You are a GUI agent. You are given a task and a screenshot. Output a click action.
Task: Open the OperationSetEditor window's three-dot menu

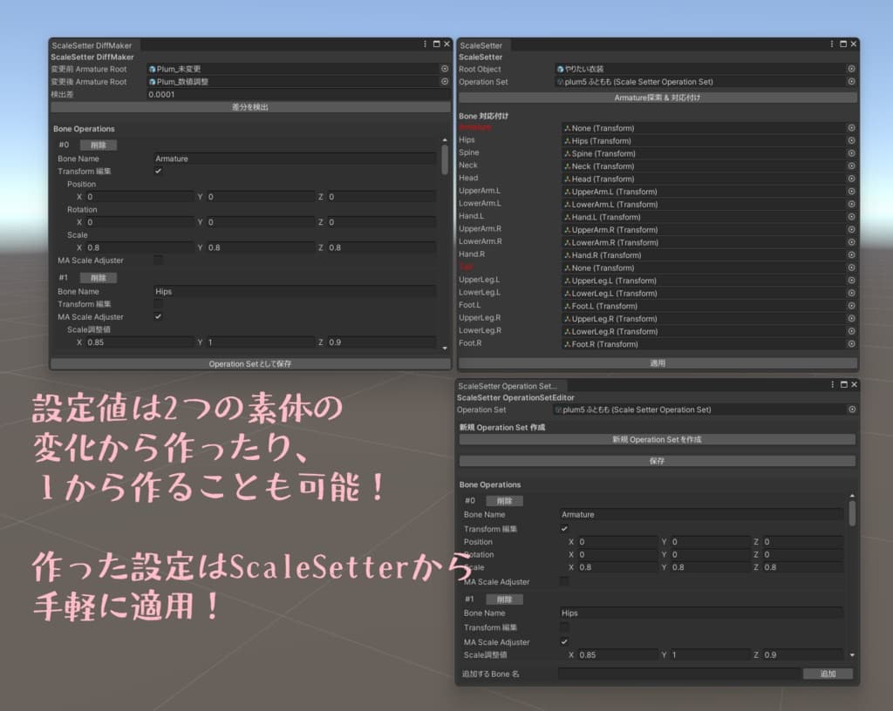[x=832, y=385]
